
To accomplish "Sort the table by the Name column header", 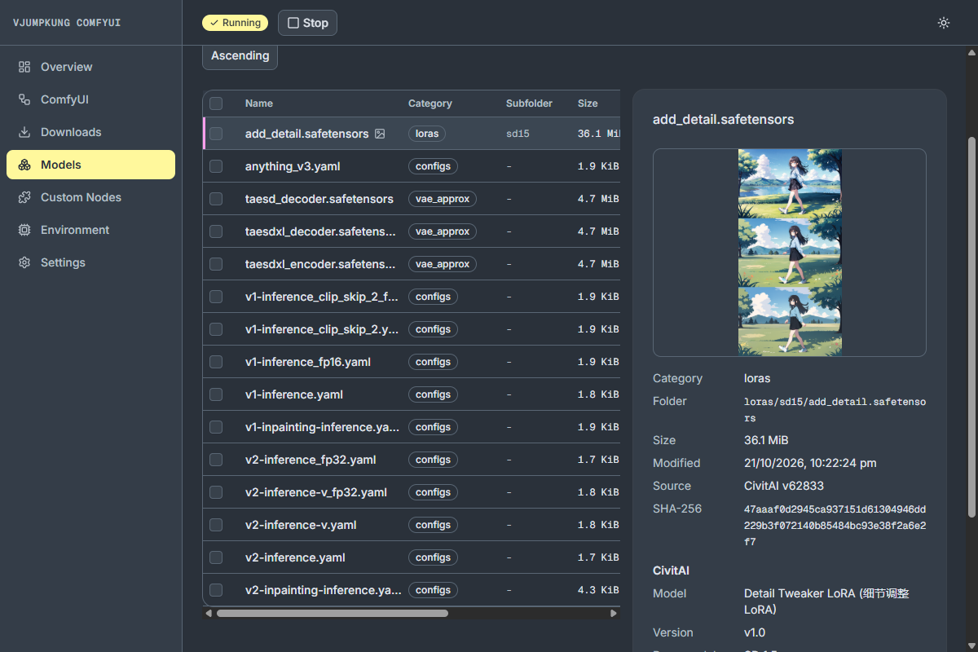I will (259, 104).
